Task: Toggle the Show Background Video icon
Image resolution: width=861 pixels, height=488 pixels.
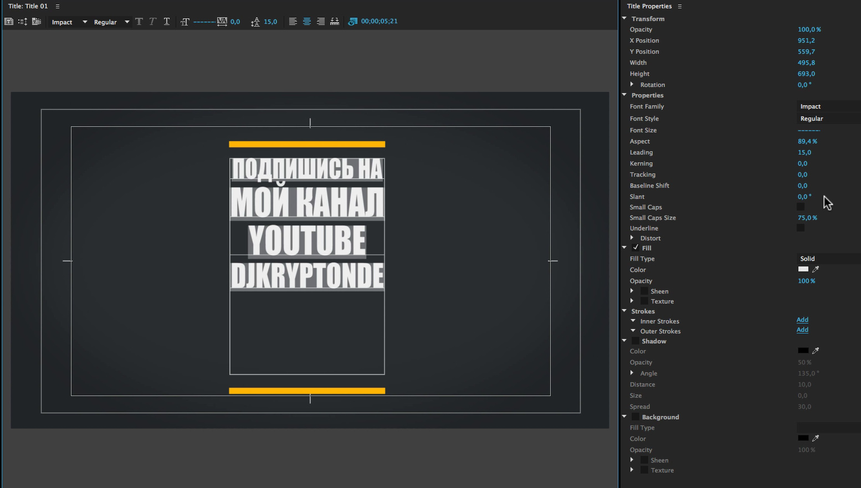Action: pyautogui.click(x=353, y=22)
